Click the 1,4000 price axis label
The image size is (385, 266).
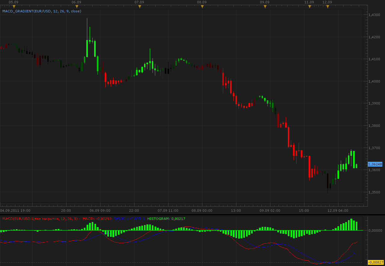(374, 81)
